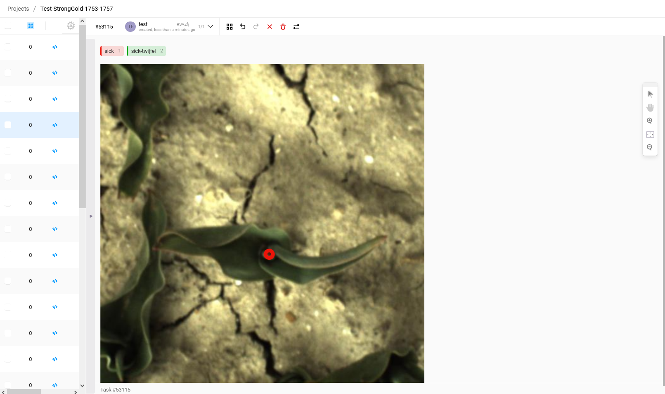665x394 pixels.
Task: Click the red X to reset annotation
Action: point(270,27)
